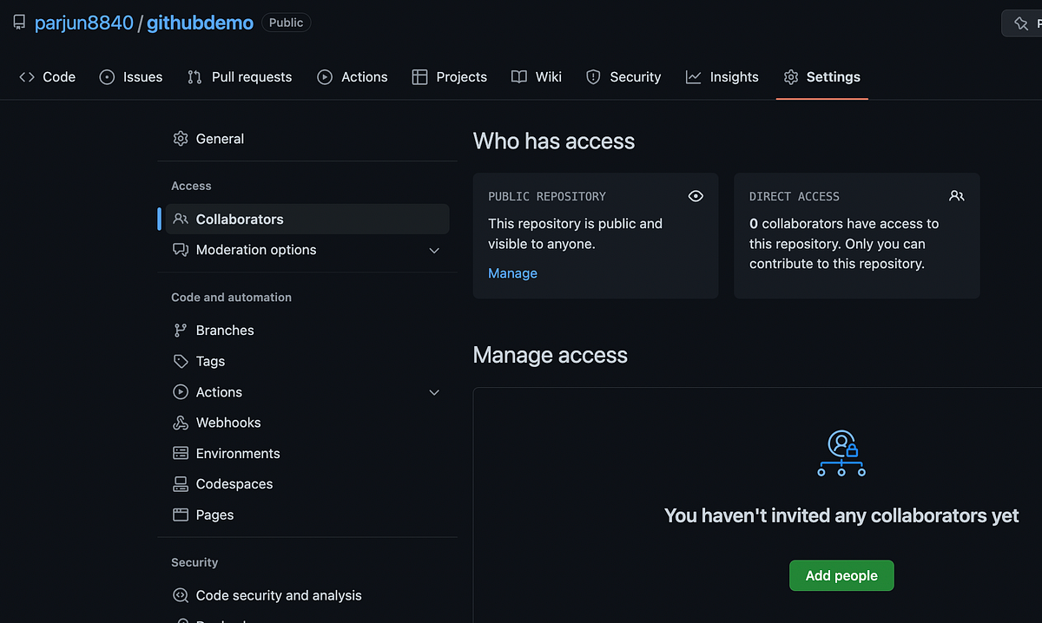Expand the Moderation options section
This screenshot has height=623, width=1042.
pyautogui.click(x=433, y=250)
